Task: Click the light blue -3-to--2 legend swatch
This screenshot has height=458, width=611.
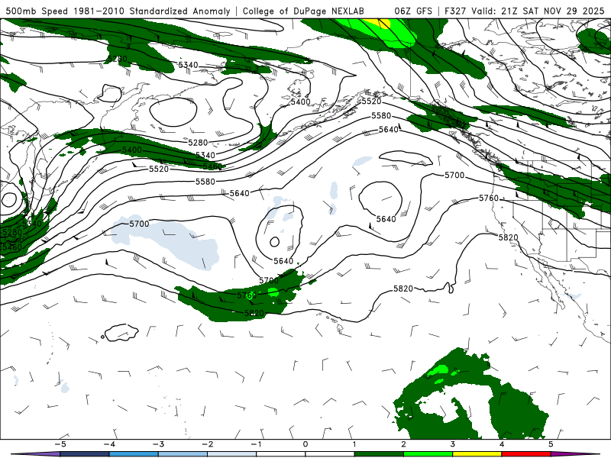Action: coord(183,454)
